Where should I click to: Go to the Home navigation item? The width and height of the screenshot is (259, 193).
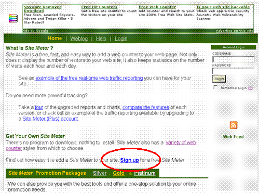pos(54,38)
